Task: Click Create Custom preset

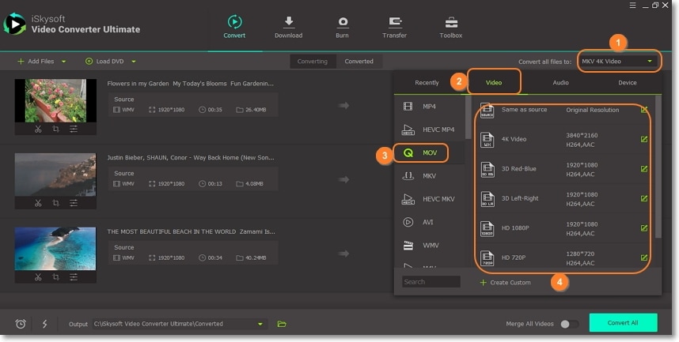Action: pos(506,282)
